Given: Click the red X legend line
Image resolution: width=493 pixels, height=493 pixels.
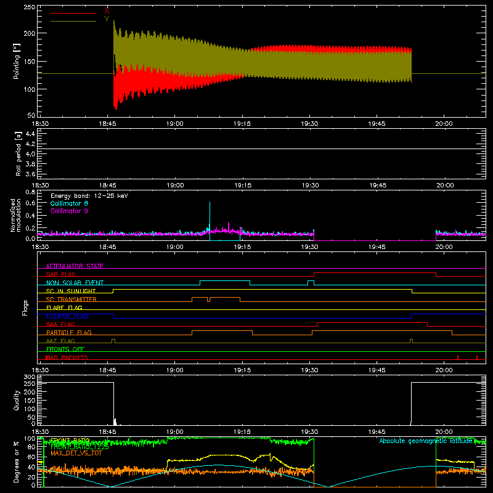Looking at the screenshot, I should [73, 13].
